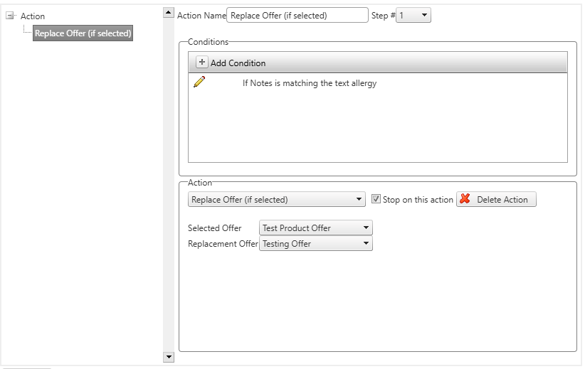Click the Add Condition button
The image size is (585, 369).
tap(231, 63)
